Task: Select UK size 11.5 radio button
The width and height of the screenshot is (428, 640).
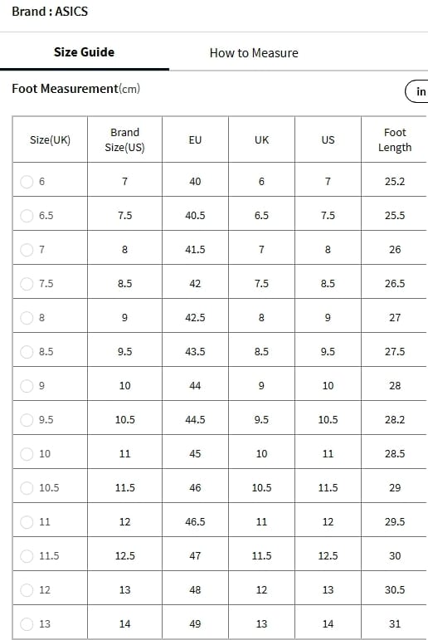Action: click(27, 555)
